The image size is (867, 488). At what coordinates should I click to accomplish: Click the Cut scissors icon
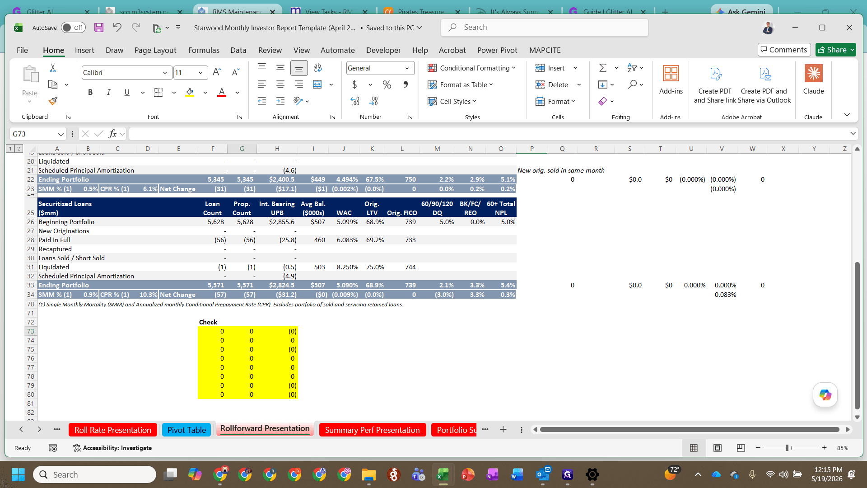click(53, 68)
